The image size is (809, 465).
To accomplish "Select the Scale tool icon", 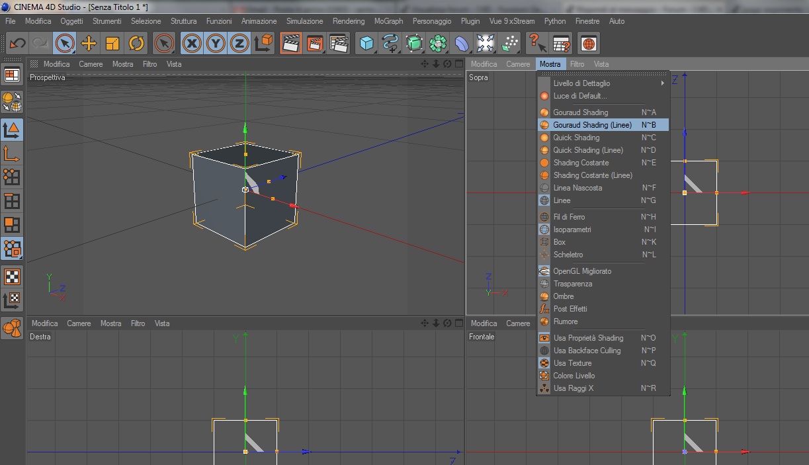I will pyautogui.click(x=112, y=44).
